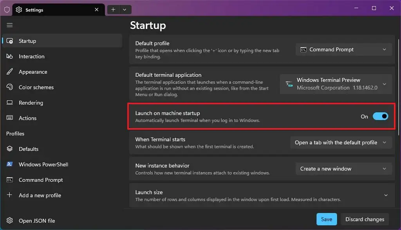The width and height of the screenshot is (401, 230).
Task: Save the startup settings changes
Action: click(x=327, y=219)
